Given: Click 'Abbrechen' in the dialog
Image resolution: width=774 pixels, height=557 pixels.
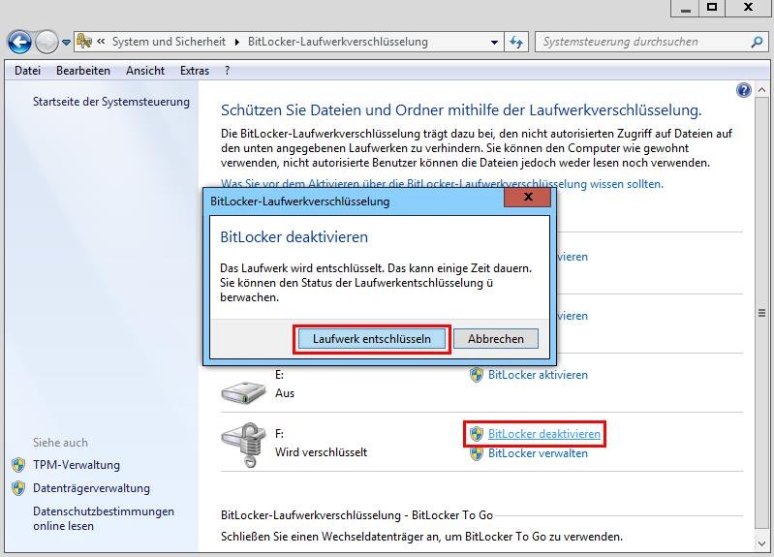Looking at the screenshot, I should 496,339.
